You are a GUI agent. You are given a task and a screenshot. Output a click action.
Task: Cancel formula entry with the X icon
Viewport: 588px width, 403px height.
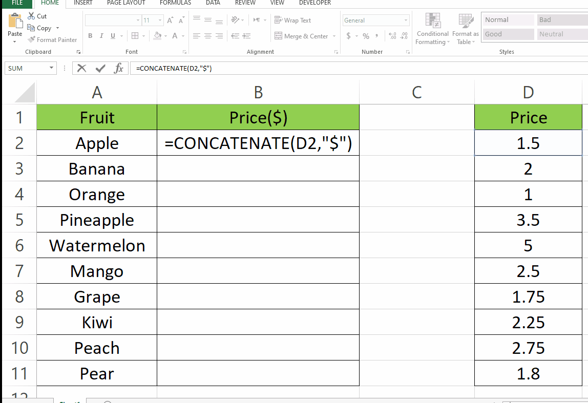point(81,68)
